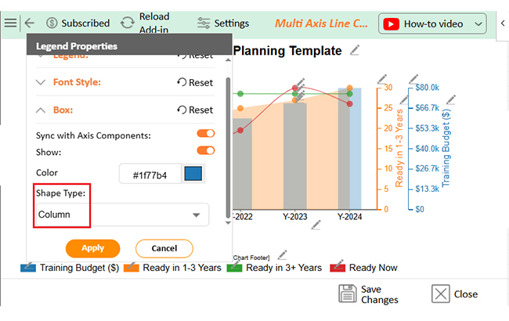Screen dimensions: 509x321
Task: Click the Cancel button
Action: 164,248
